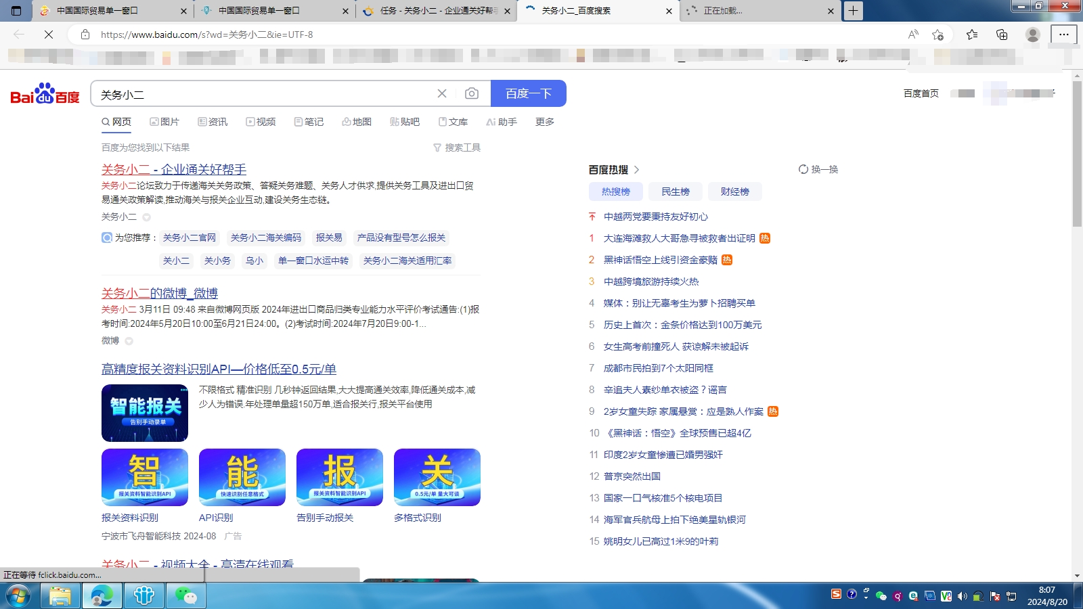Image resolution: width=1083 pixels, height=609 pixels.
Task: Close the 关务小二_百度搜索 tab
Action: (669, 11)
